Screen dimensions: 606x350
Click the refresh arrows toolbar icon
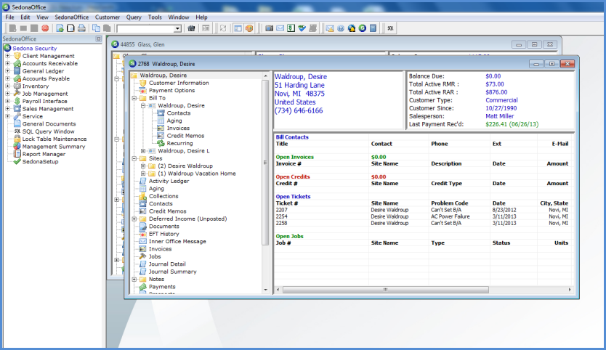tap(223, 28)
